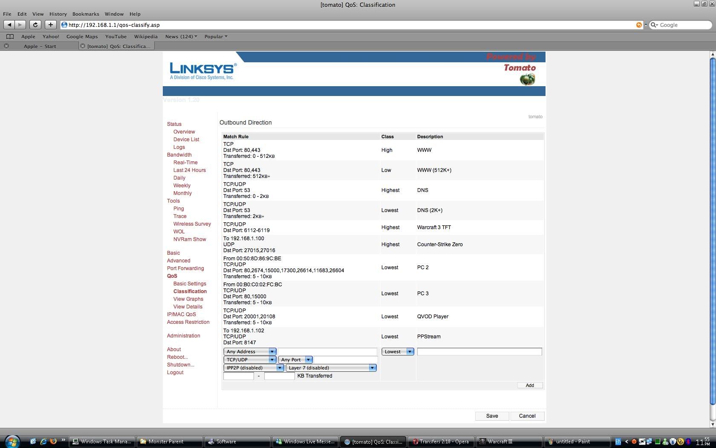The height and width of the screenshot is (448, 716).
Task: Click the browser Forward arrow button
Action: (20, 25)
